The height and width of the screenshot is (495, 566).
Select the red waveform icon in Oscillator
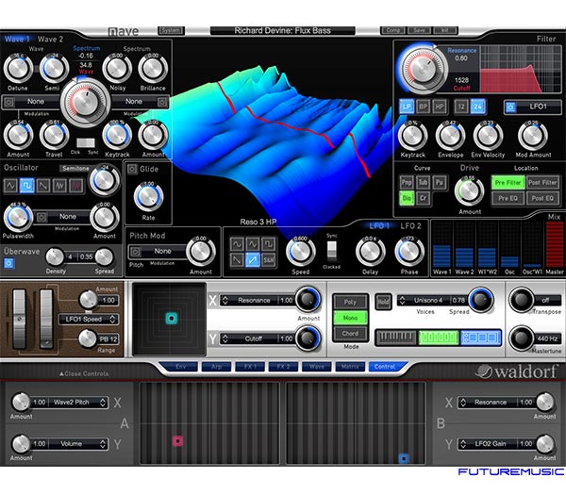click(x=76, y=186)
